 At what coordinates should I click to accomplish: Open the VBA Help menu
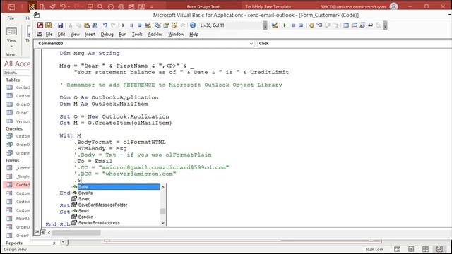(x=194, y=35)
